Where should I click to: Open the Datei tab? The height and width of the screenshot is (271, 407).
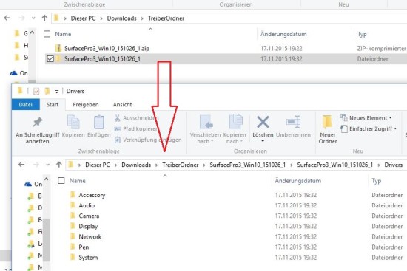(x=25, y=105)
